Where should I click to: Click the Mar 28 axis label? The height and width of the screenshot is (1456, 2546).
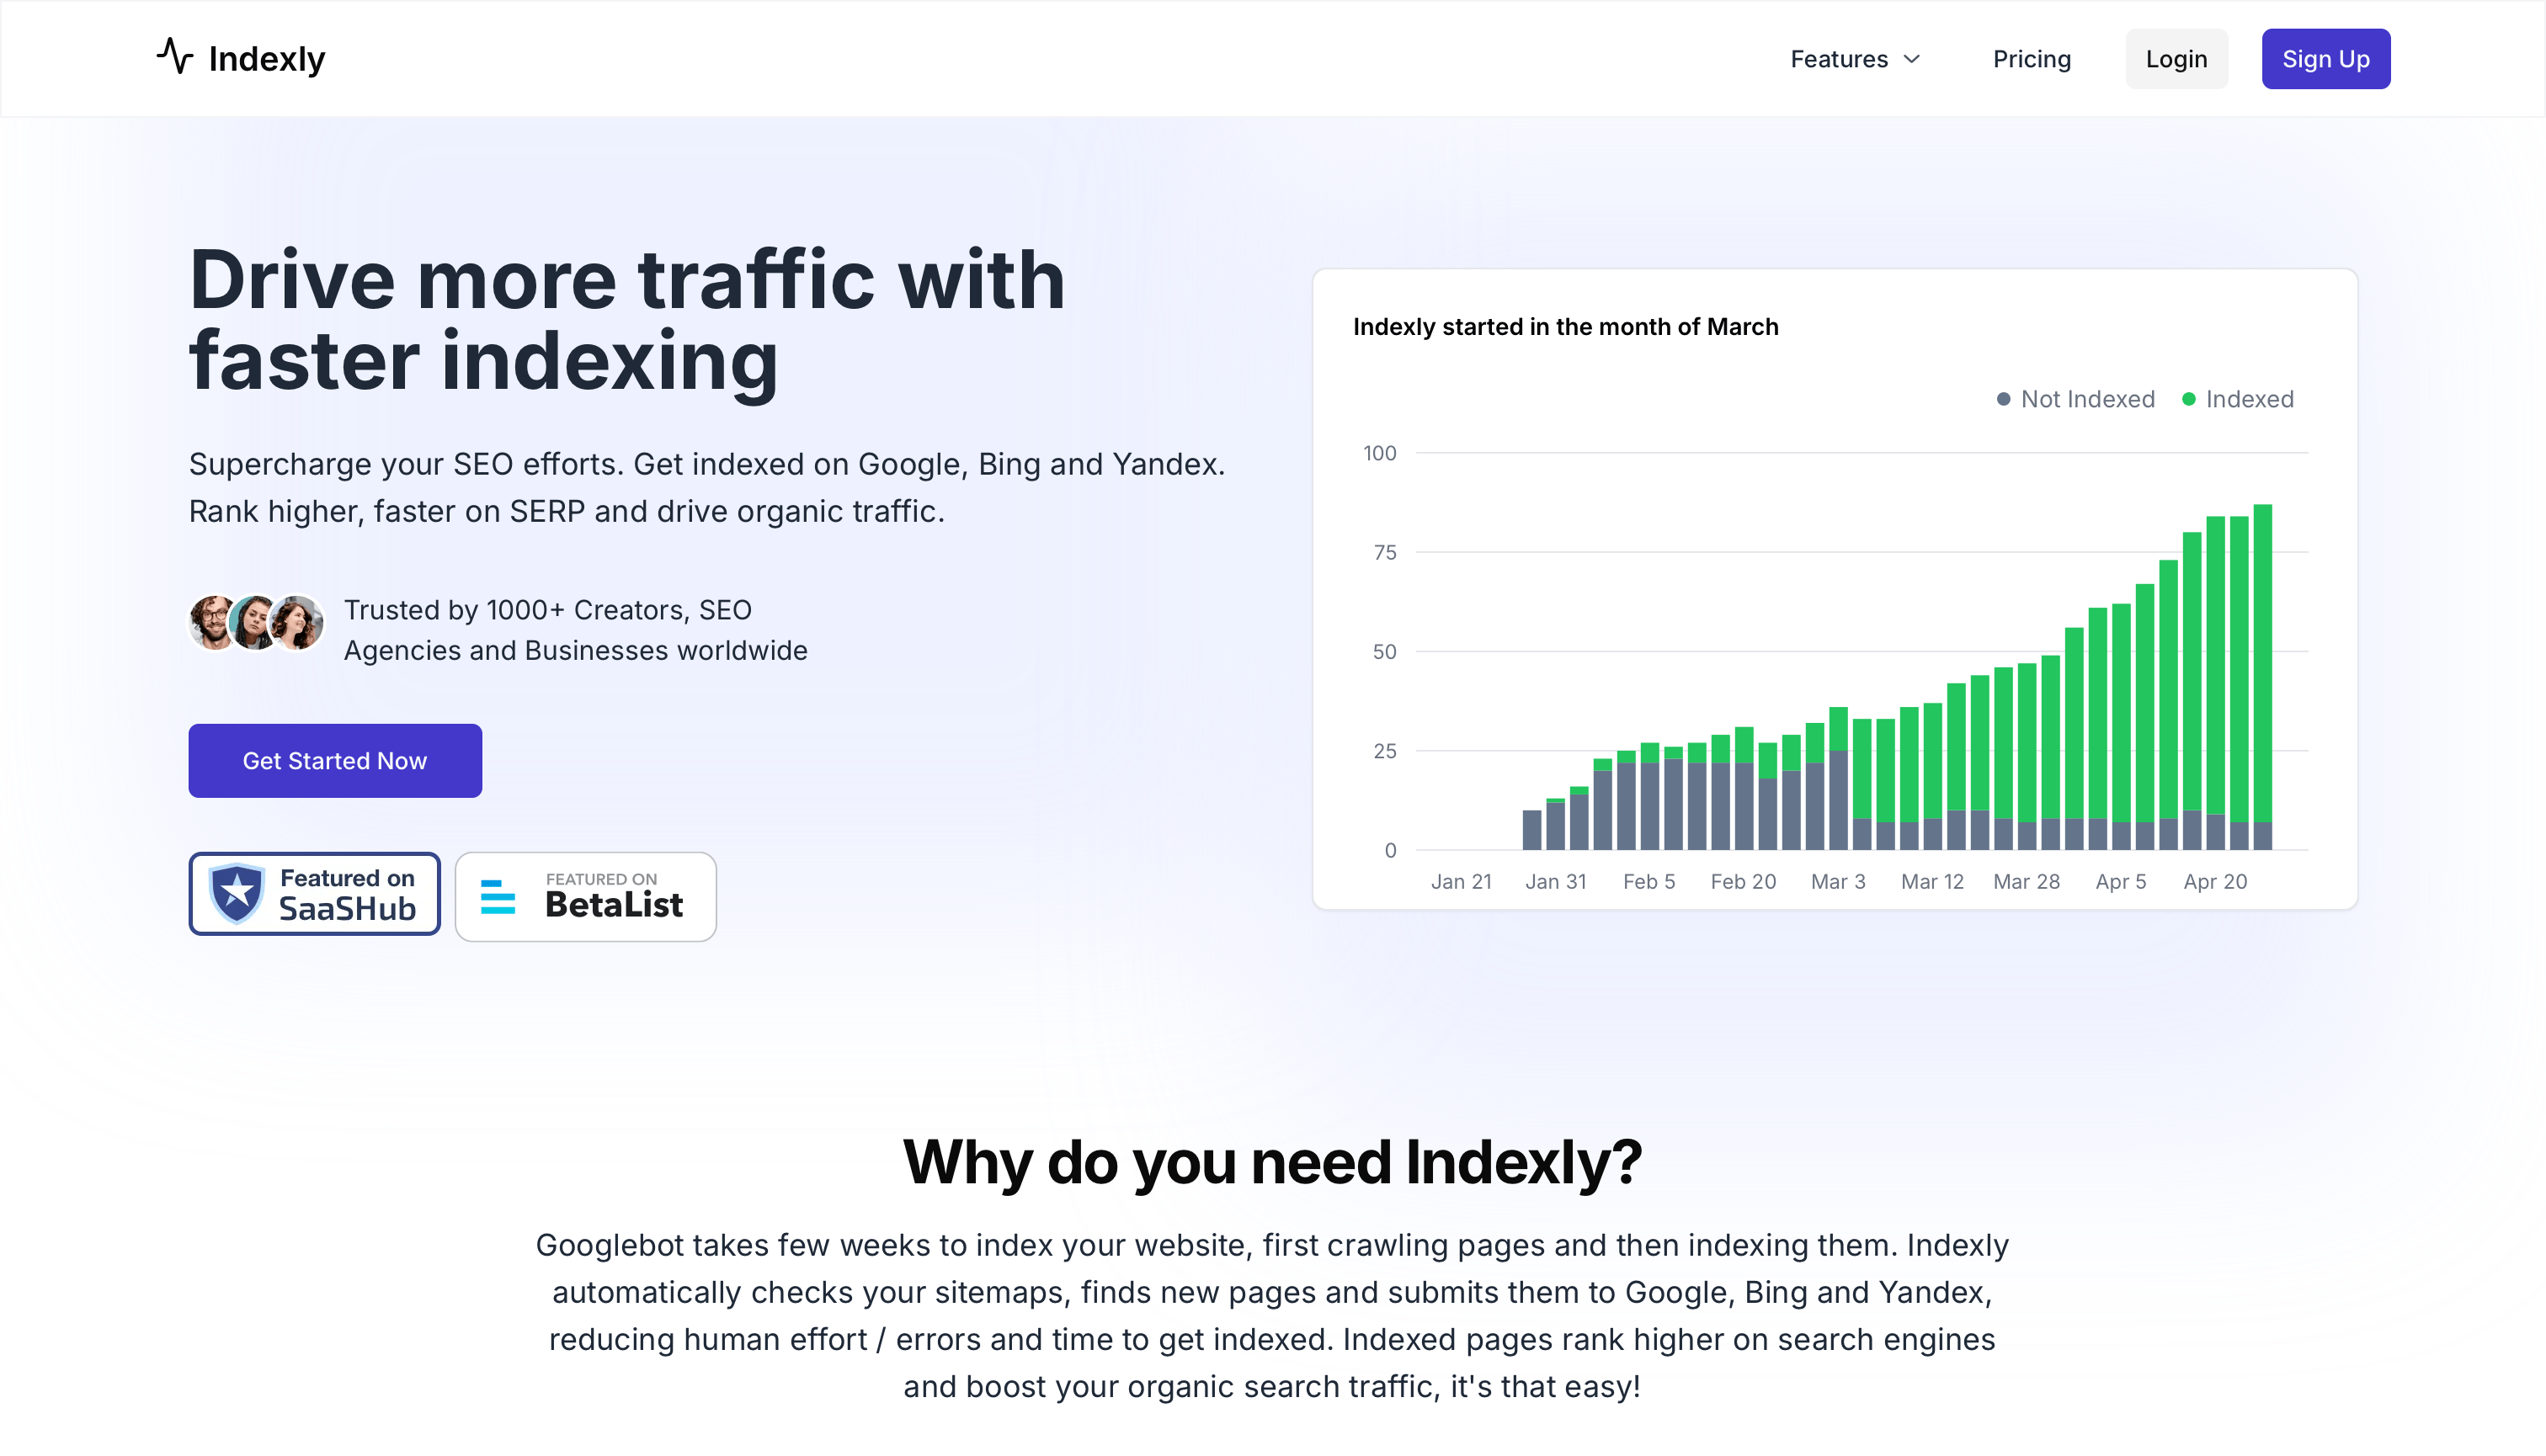(x=2026, y=882)
